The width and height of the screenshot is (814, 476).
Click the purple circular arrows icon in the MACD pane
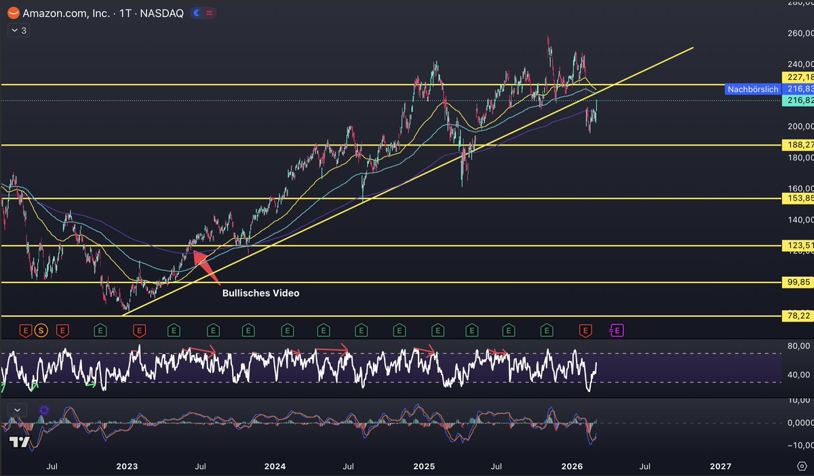(x=44, y=410)
